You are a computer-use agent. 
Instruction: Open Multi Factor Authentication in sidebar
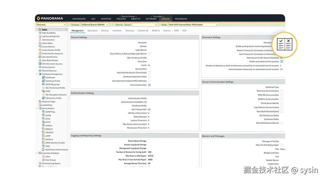pos(56,150)
